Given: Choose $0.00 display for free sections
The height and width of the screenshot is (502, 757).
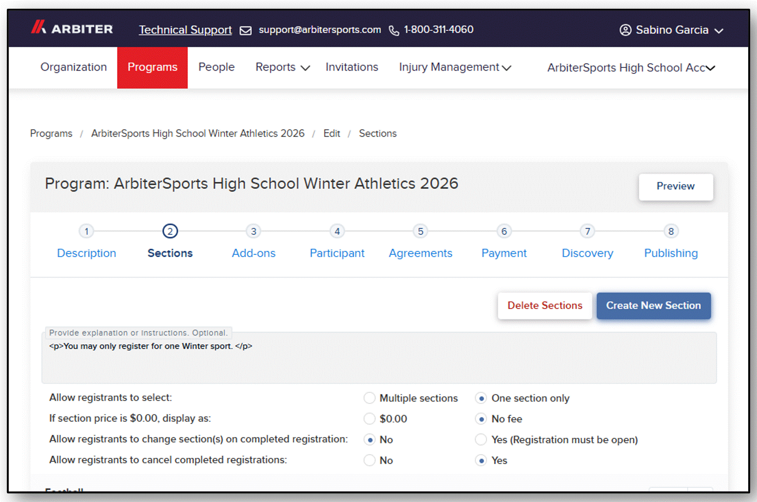Looking at the screenshot, I should pyautogui.click(x=369, y=419).
